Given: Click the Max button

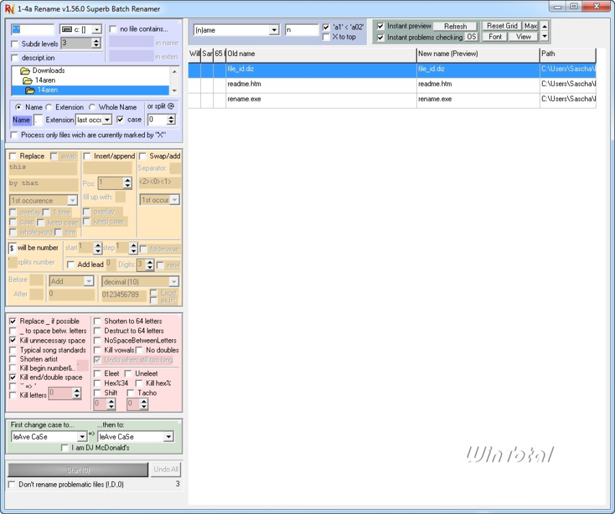Looking at the screenshot, I should (x=530, y=26).
